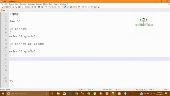This screenshot has height=96, width=170.
Task: Click line 11, echo "B grade";
Action: pos(23,51)
